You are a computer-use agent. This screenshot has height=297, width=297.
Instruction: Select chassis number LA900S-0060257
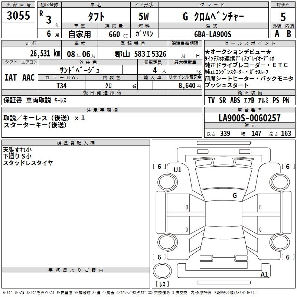point(249,118)
